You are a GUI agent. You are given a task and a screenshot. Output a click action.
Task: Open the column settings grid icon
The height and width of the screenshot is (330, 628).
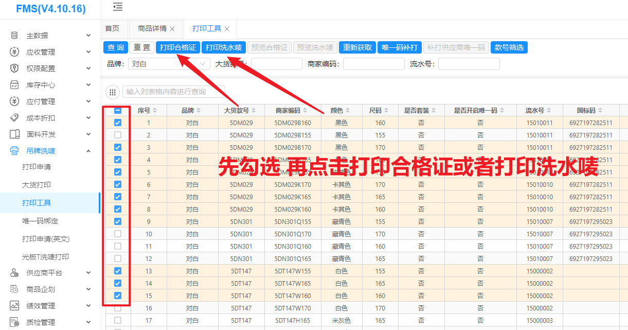pyautogui.click(x=112, y=92)
